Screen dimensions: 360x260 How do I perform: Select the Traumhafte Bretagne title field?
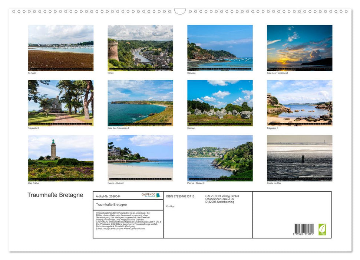coord(111,204)
